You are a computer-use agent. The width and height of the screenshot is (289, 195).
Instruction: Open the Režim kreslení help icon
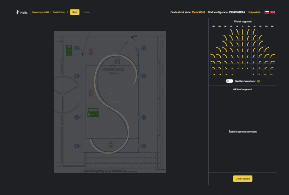[x=258, y=81]
